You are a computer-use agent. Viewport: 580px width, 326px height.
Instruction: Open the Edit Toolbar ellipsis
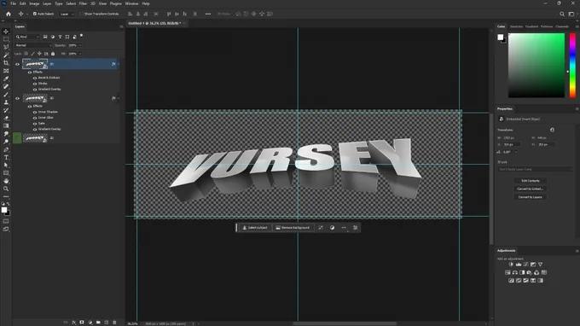(6, 196)
